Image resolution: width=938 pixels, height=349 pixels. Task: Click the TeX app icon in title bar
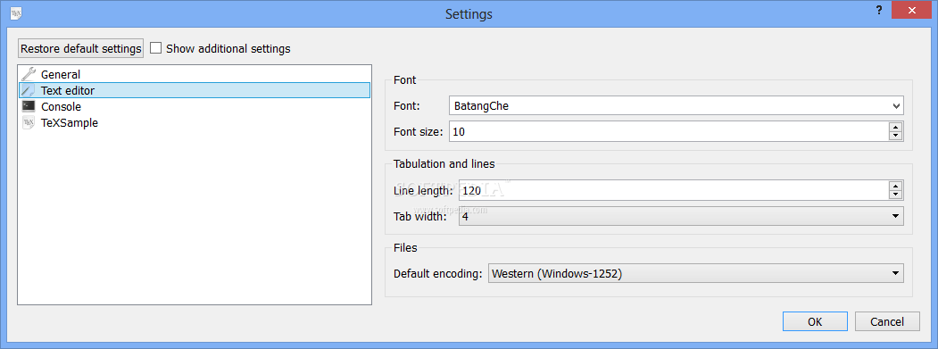16,13
